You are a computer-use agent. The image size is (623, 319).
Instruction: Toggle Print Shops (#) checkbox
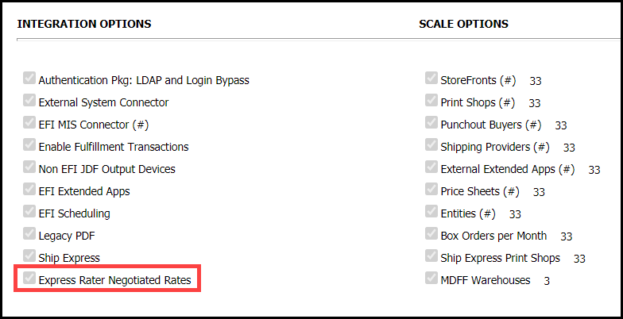(x=431, y=101)
